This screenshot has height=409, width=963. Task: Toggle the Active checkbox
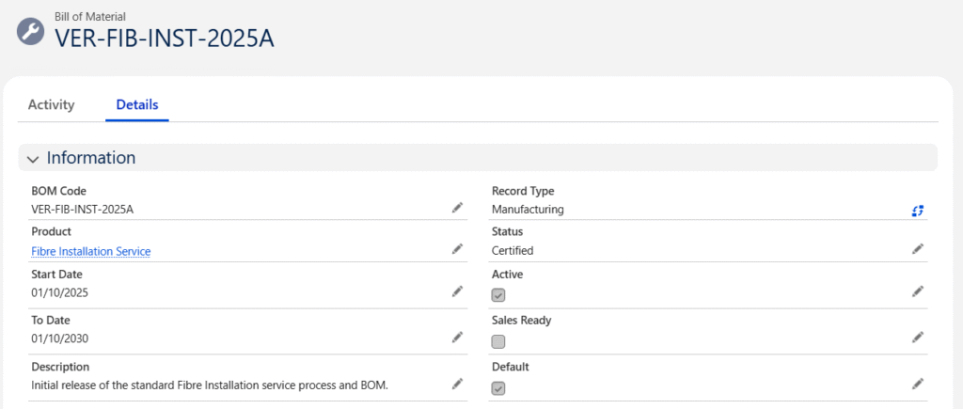tap(498, 295)
